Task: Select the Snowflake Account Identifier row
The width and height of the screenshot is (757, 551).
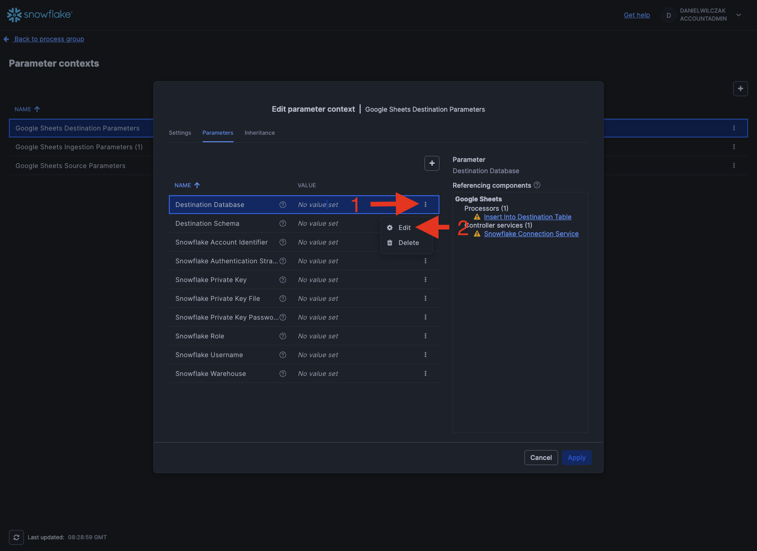Action: (221, 242)
